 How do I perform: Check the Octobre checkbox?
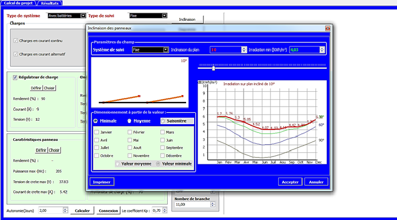point(97,156)
